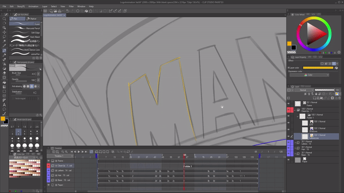Screen dimensions: 344x193
Task: Select the G-pen sub tool
Action: (25, 24)
